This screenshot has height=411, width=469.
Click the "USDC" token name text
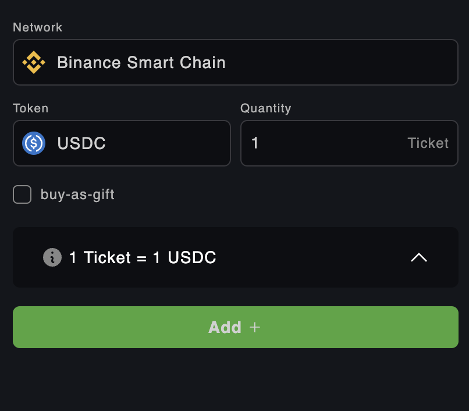coord(81,143)
